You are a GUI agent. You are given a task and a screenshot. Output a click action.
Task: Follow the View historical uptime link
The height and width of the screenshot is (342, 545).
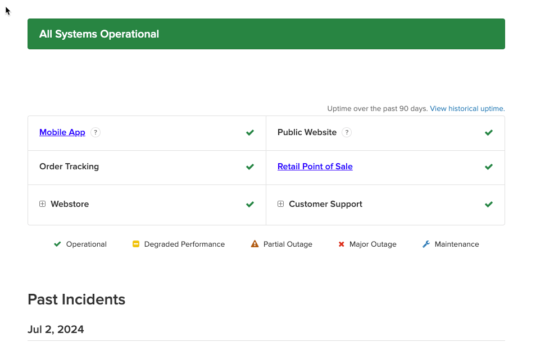tap(467, 109)
